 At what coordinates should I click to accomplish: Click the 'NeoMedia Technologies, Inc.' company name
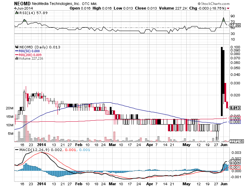(56, 4)
